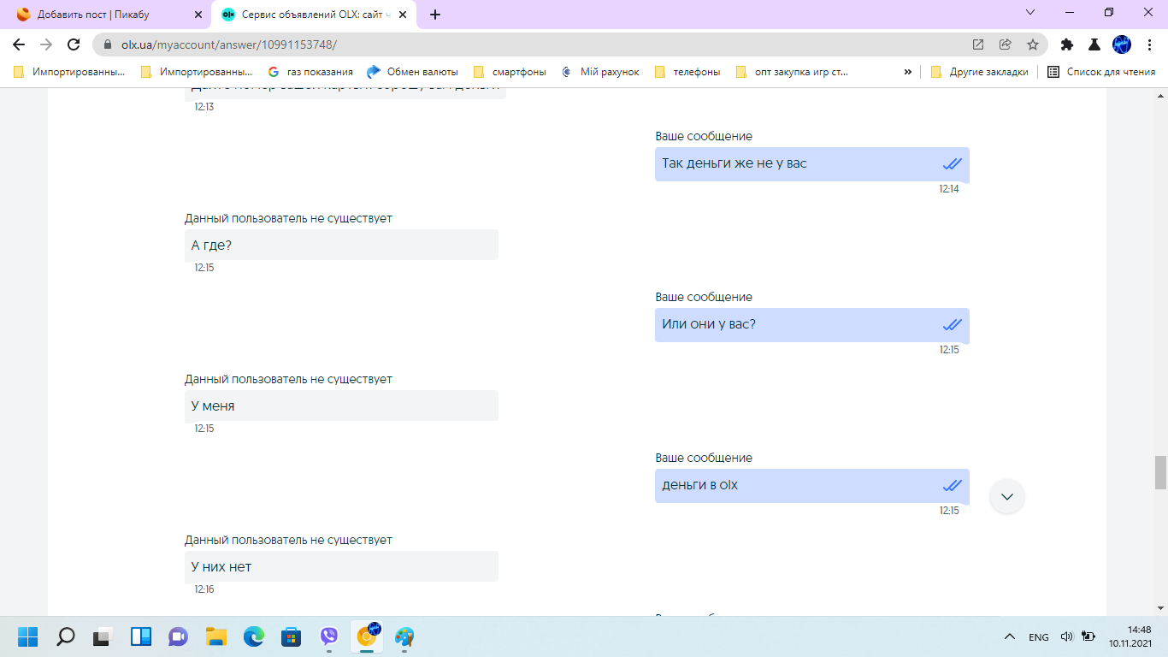Close the Пикабу browser tab
This screenshot has height=657, width=1168.
[198, 15]
